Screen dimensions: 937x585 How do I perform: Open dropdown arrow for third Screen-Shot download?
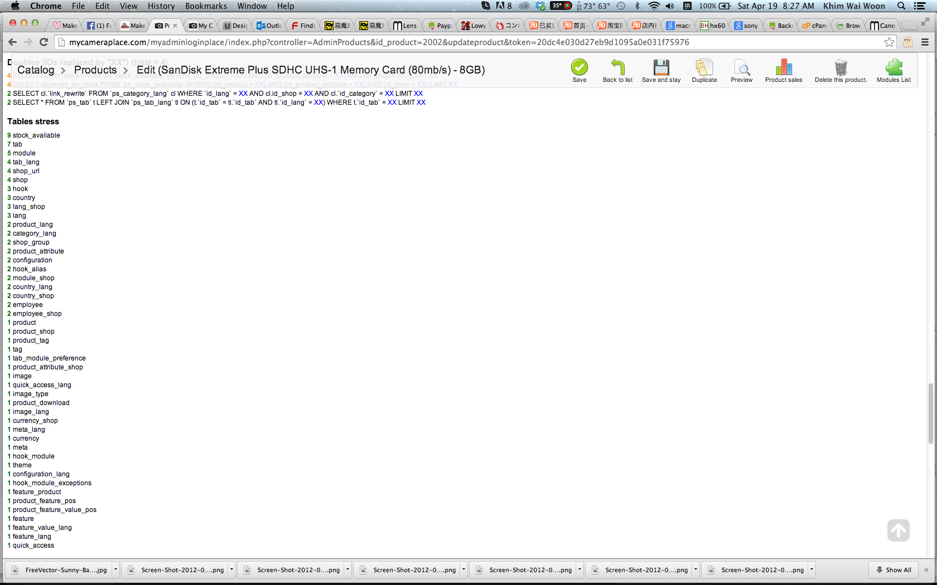[x=463, y=570]
